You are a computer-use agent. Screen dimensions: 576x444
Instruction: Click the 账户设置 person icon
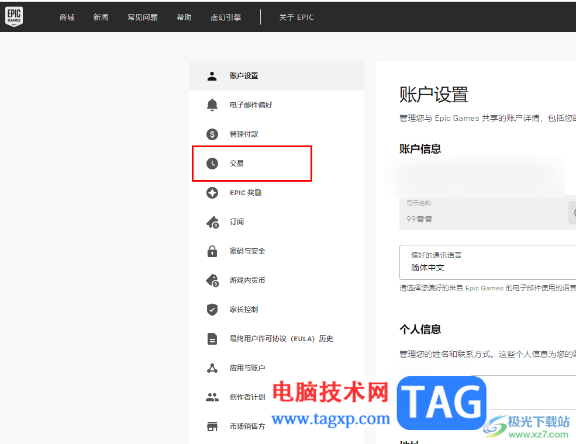(x=212, y=76)
